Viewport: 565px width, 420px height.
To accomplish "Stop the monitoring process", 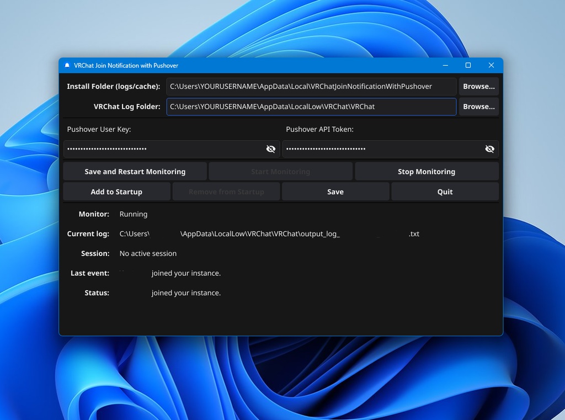I will pyautogui.click(x=427, y=172).
